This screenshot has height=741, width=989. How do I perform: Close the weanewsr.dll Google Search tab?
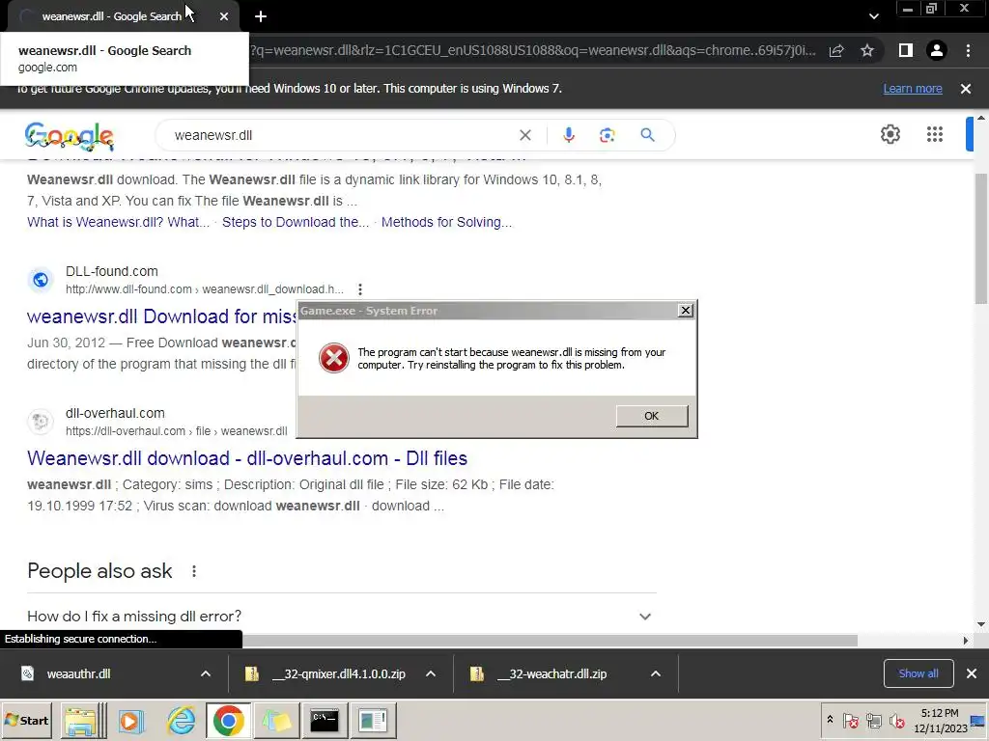224,16
